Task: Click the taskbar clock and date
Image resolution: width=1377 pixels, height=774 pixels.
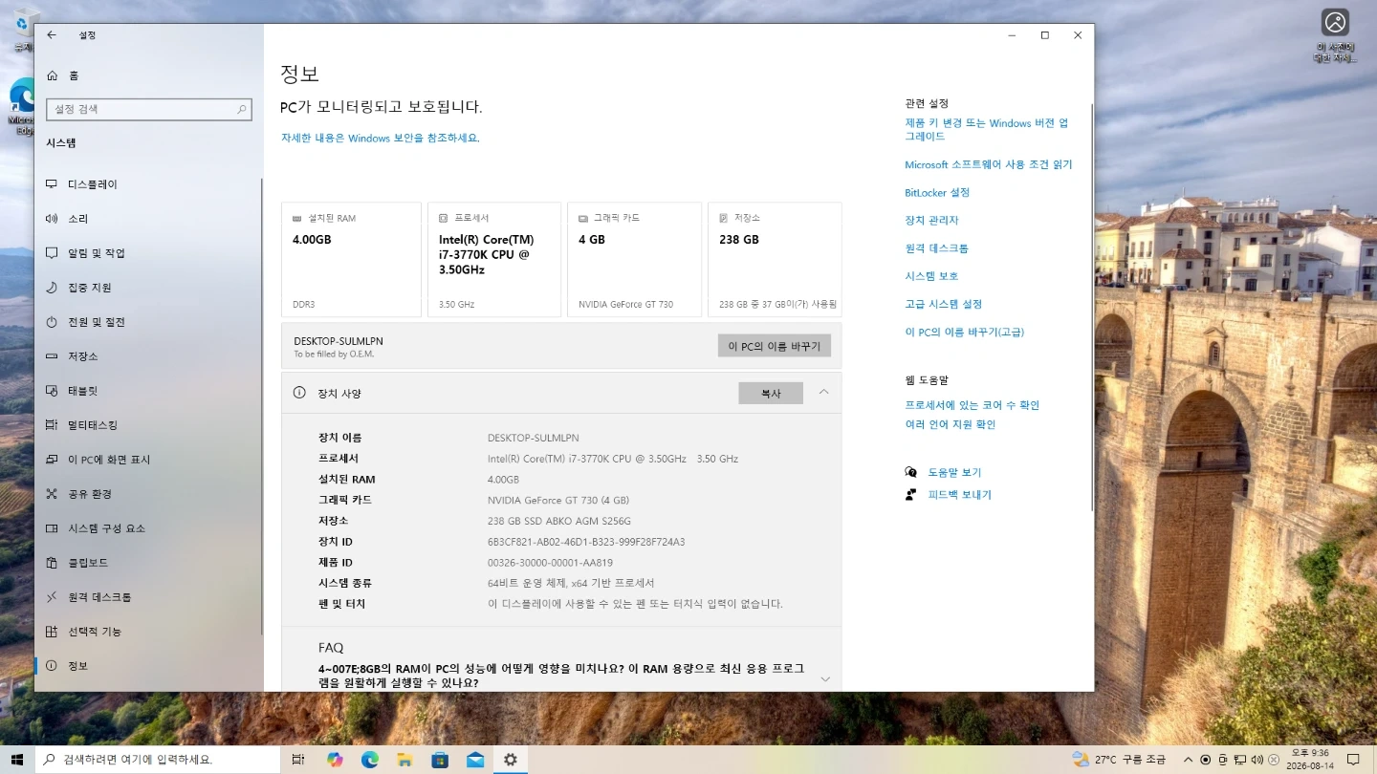Action: click(x=1309, y=760)
